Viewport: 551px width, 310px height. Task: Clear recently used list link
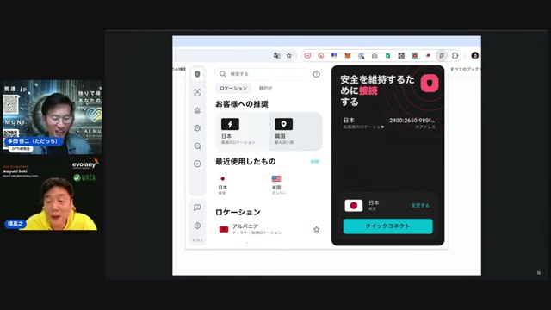[x=315, y=162]
